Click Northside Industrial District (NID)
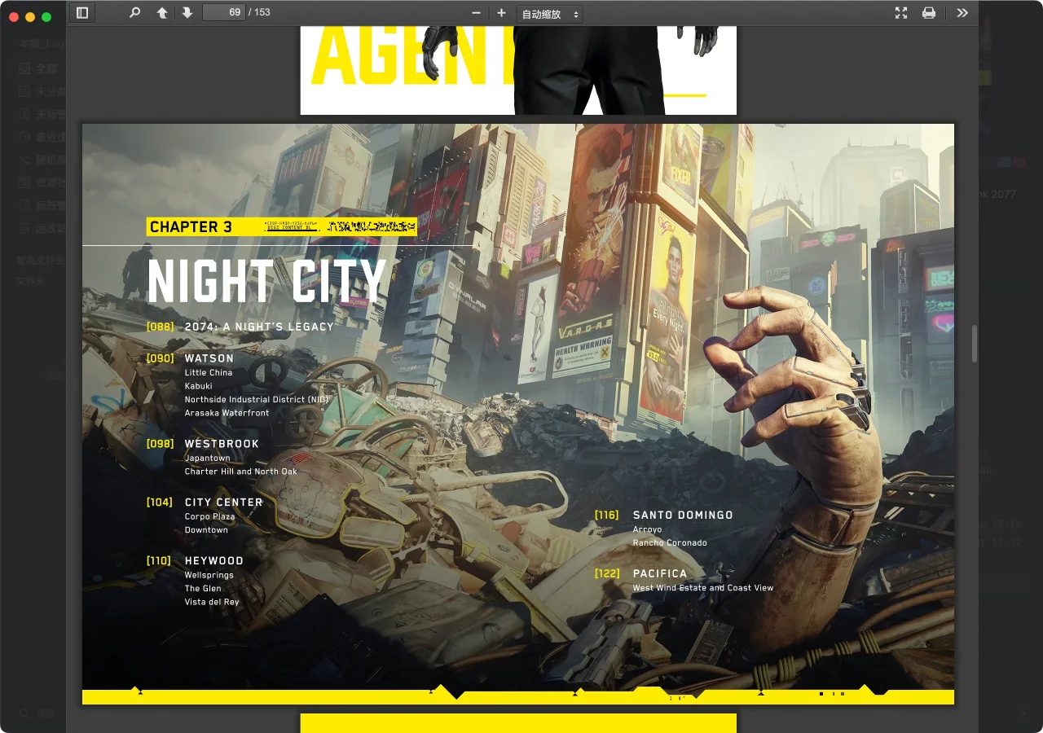 (x=257, y=400)
